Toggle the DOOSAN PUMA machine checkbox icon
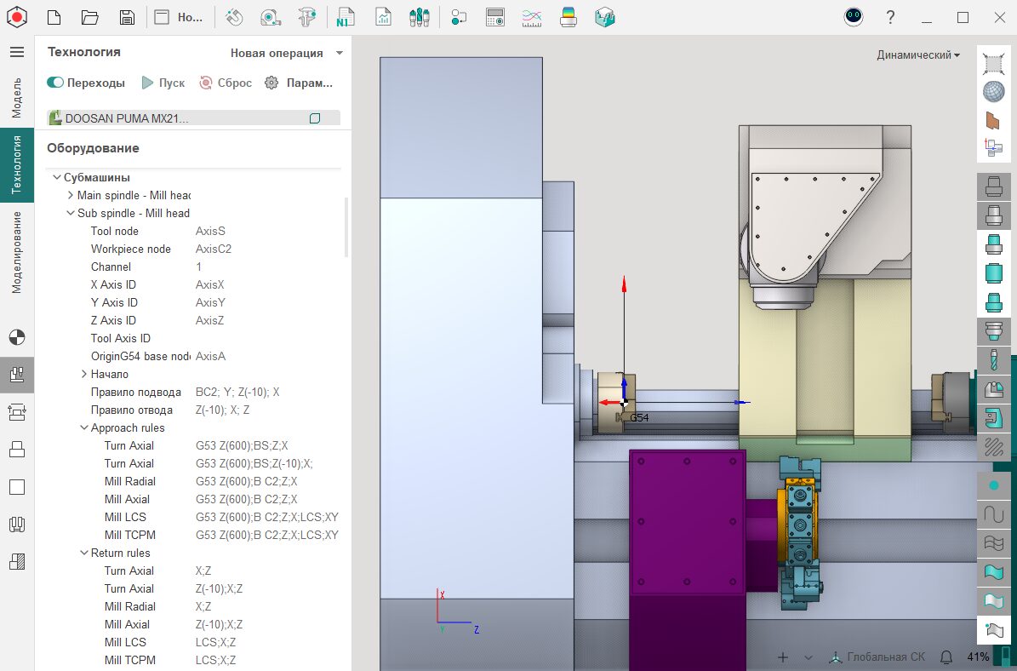The width and height of the screenshot is (1017, 671). pyautogui.click(x=315, y=118)
